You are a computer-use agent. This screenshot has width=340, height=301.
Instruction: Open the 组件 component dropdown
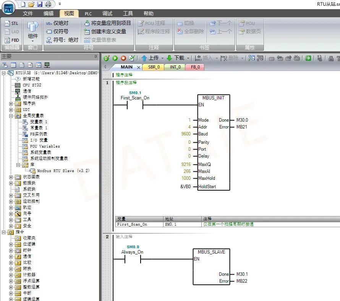point(33,32)
